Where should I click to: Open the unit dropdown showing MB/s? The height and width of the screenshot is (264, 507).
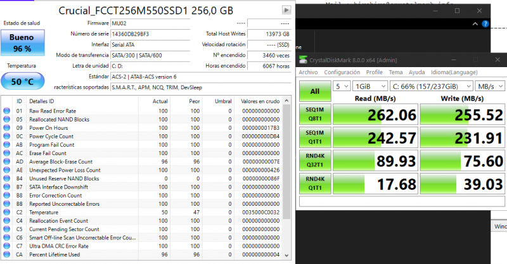490,86
